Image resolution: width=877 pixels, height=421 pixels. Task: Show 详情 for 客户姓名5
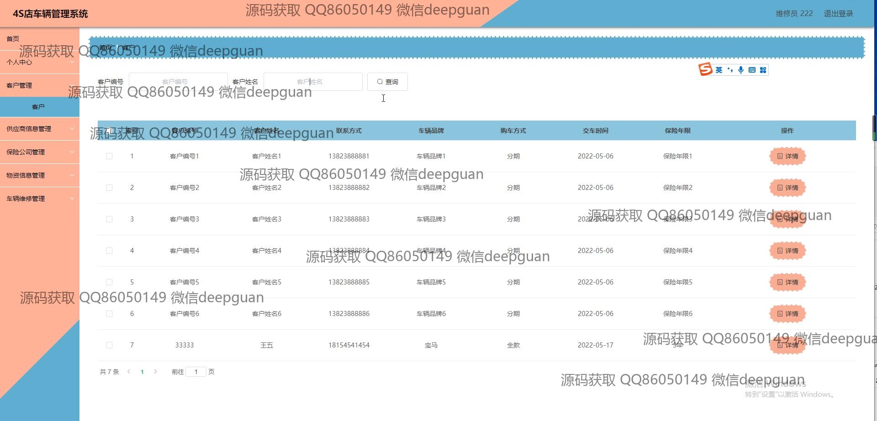tap(787, 282)
